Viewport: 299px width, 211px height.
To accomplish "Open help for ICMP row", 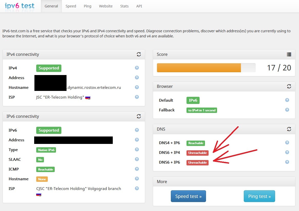I will (x=137, y=169).
